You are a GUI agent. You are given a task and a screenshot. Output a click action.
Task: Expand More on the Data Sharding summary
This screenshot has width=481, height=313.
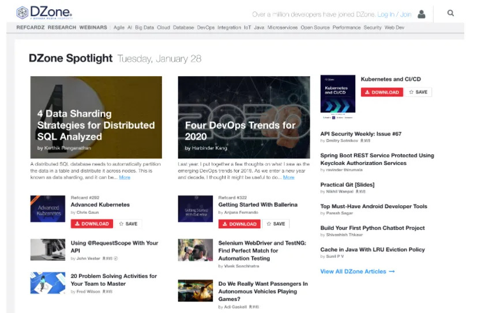pos(125,178)
